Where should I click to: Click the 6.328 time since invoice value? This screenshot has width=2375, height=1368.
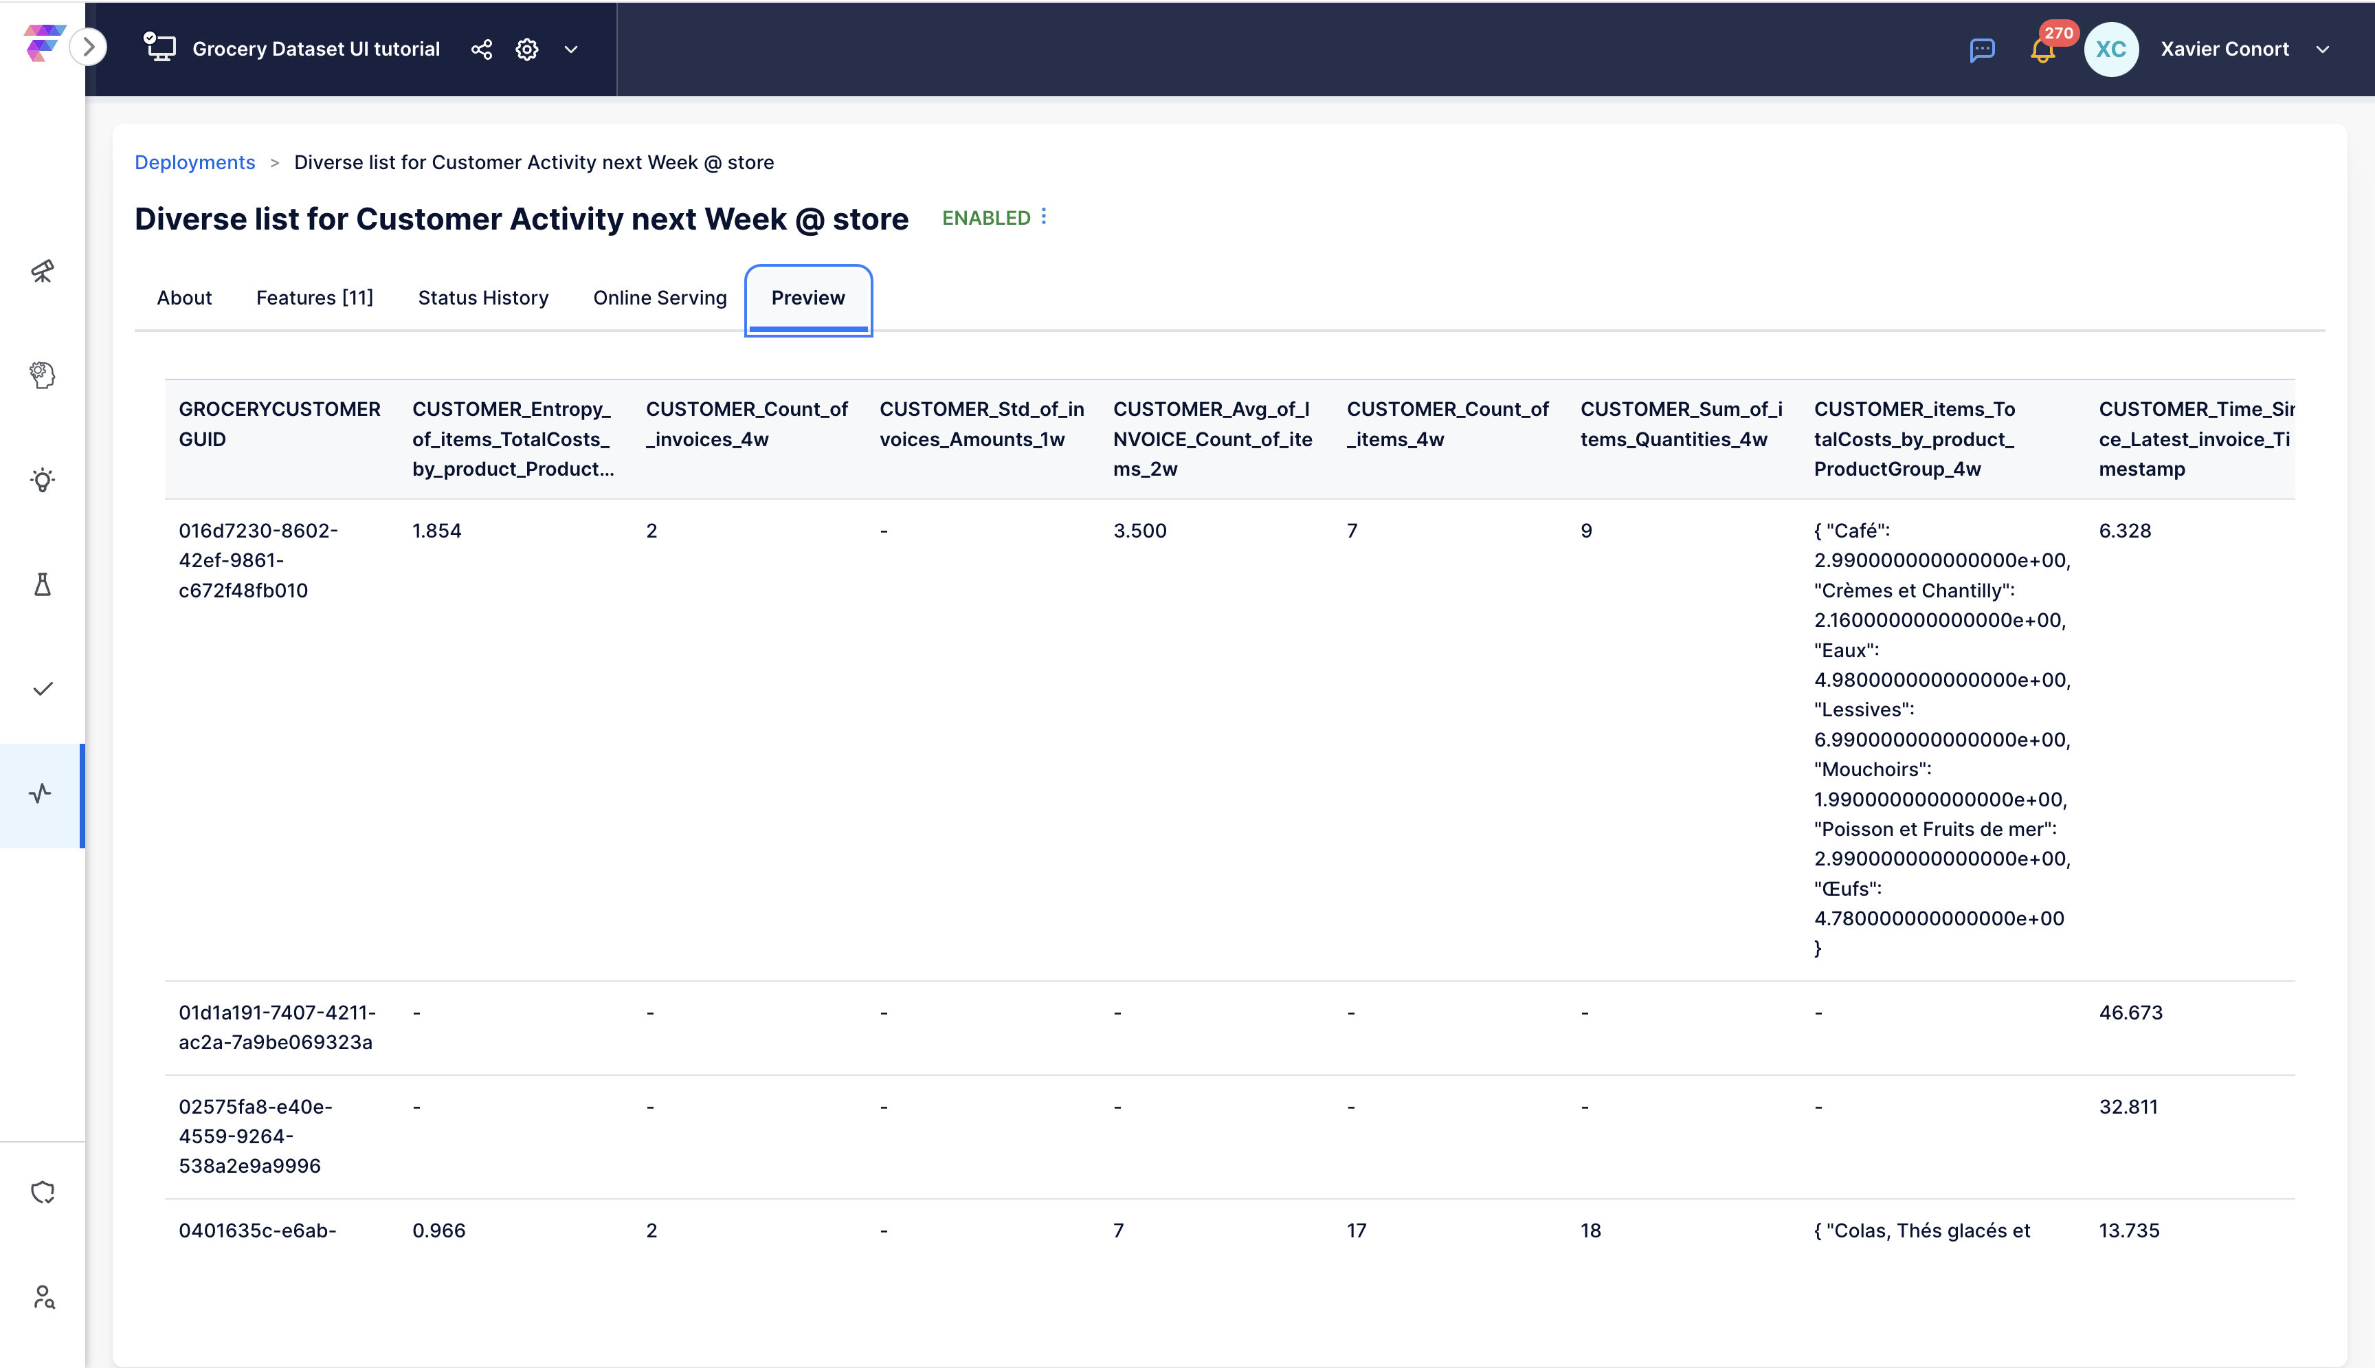pos(2124,531)
